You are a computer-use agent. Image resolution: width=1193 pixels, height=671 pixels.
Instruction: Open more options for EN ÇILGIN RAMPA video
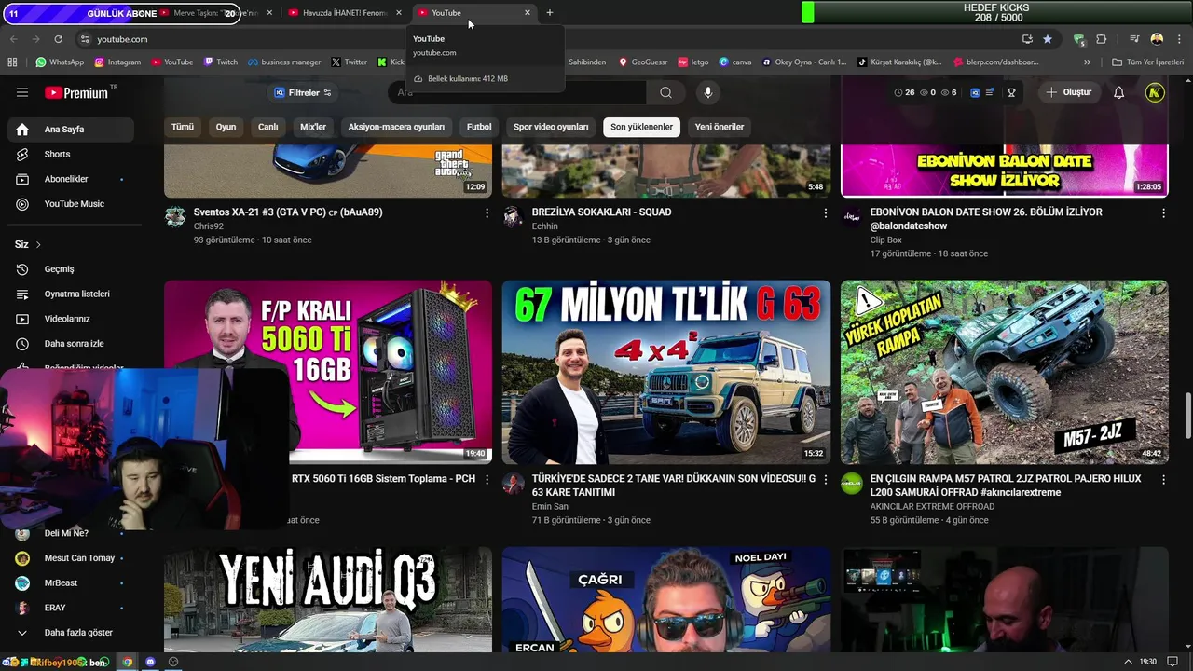pos(1163,479)
